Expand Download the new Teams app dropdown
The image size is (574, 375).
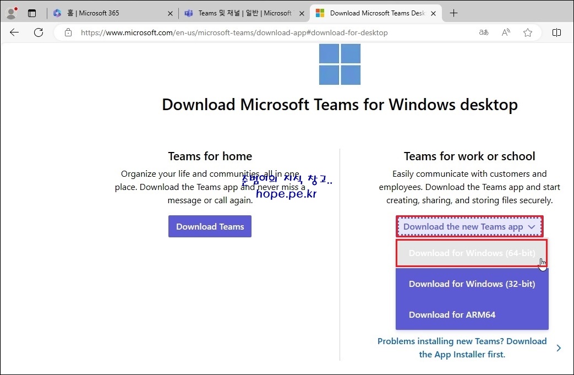pos(469,227)
